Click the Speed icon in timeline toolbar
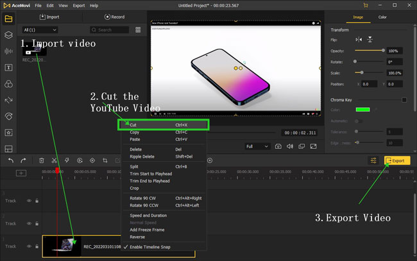The width and height of the screenshot is (417, 261). coord(80,160)
